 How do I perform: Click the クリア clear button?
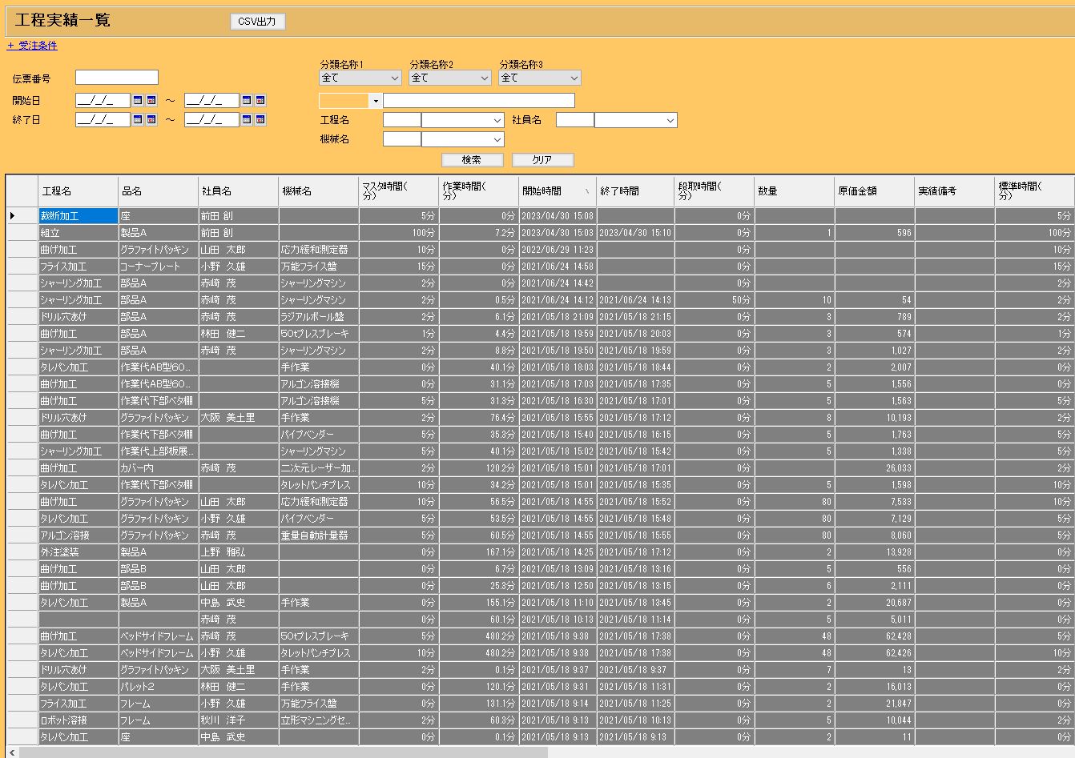tap(542, 159)
